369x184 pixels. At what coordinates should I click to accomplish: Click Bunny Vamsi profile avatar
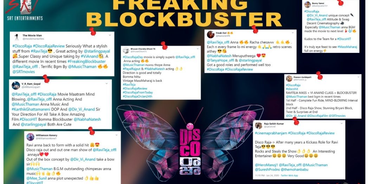[x=307, y=5]
